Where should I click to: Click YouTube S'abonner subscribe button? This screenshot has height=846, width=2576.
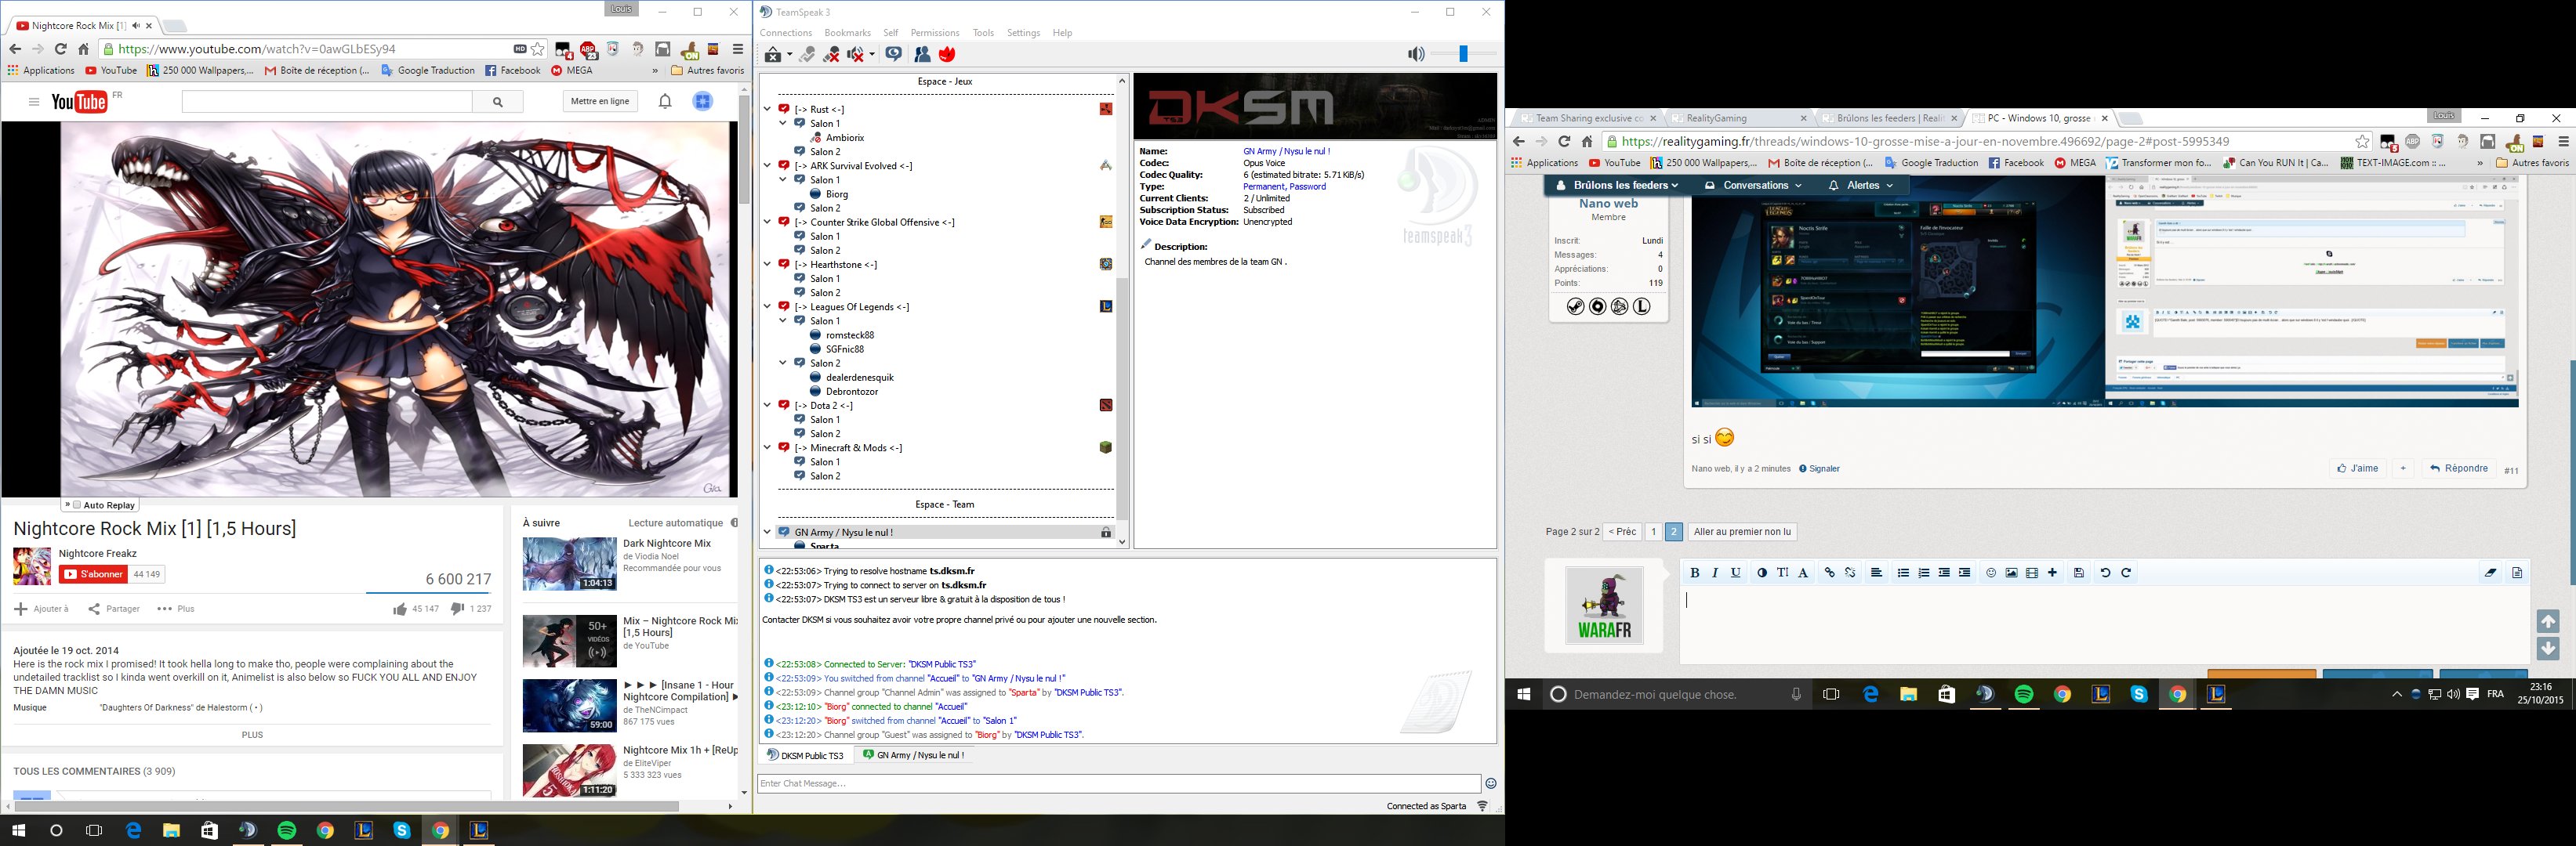[93, 574]
